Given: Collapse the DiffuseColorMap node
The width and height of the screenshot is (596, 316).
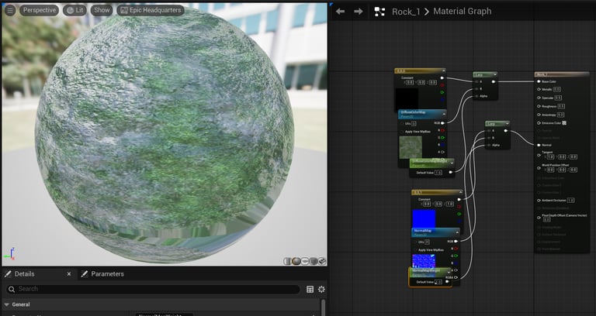Looking at the screenshot, I should click(x=444, y=112).
